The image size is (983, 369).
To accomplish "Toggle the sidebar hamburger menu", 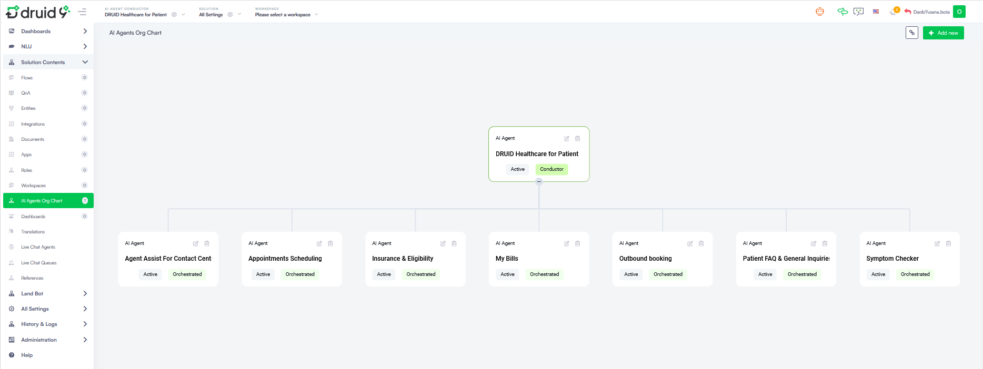I will point(82,12).
